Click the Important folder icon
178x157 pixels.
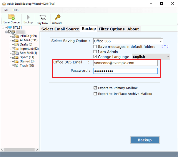pos(17,49)
